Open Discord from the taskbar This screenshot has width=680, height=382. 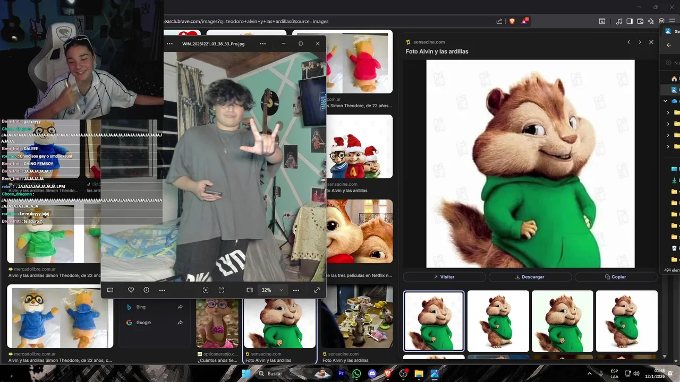point(372,374)
